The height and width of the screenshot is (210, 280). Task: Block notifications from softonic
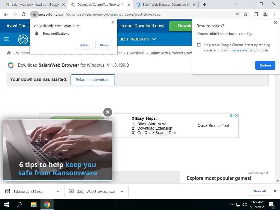[x=104, y=45]
